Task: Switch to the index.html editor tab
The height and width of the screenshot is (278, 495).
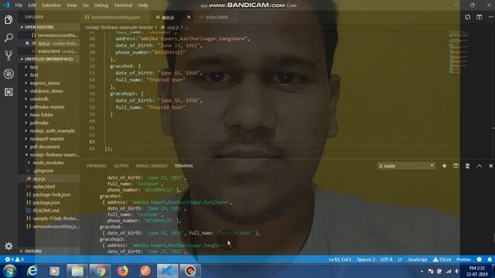Action: pyautogui.click(x=213, y=17)
